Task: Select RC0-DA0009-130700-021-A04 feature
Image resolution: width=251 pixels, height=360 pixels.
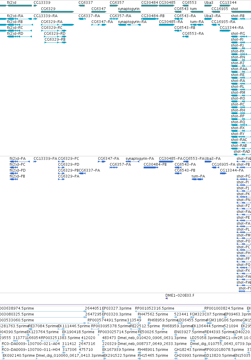Action: (31, 344)
